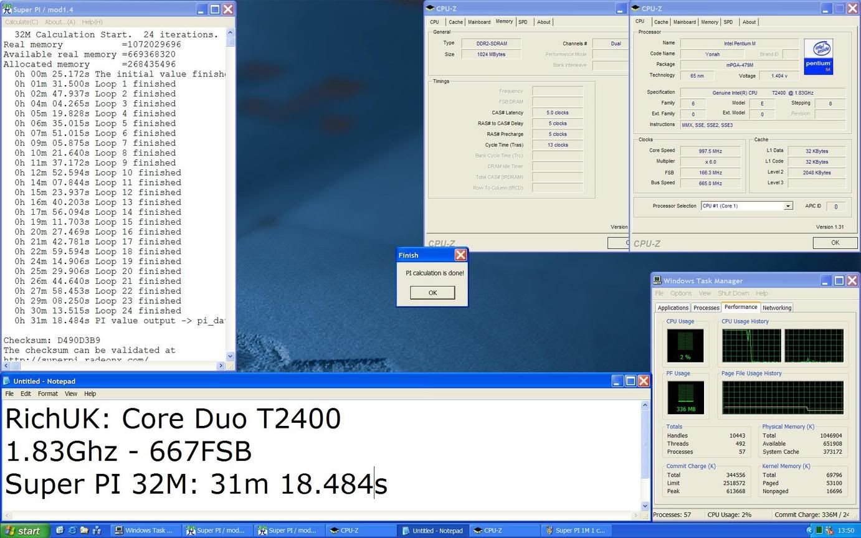Click the Loop 24 finished line

click(x=98, y=311)
